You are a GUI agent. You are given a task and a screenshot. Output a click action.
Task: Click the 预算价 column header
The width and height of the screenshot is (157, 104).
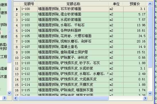[135, 4]
